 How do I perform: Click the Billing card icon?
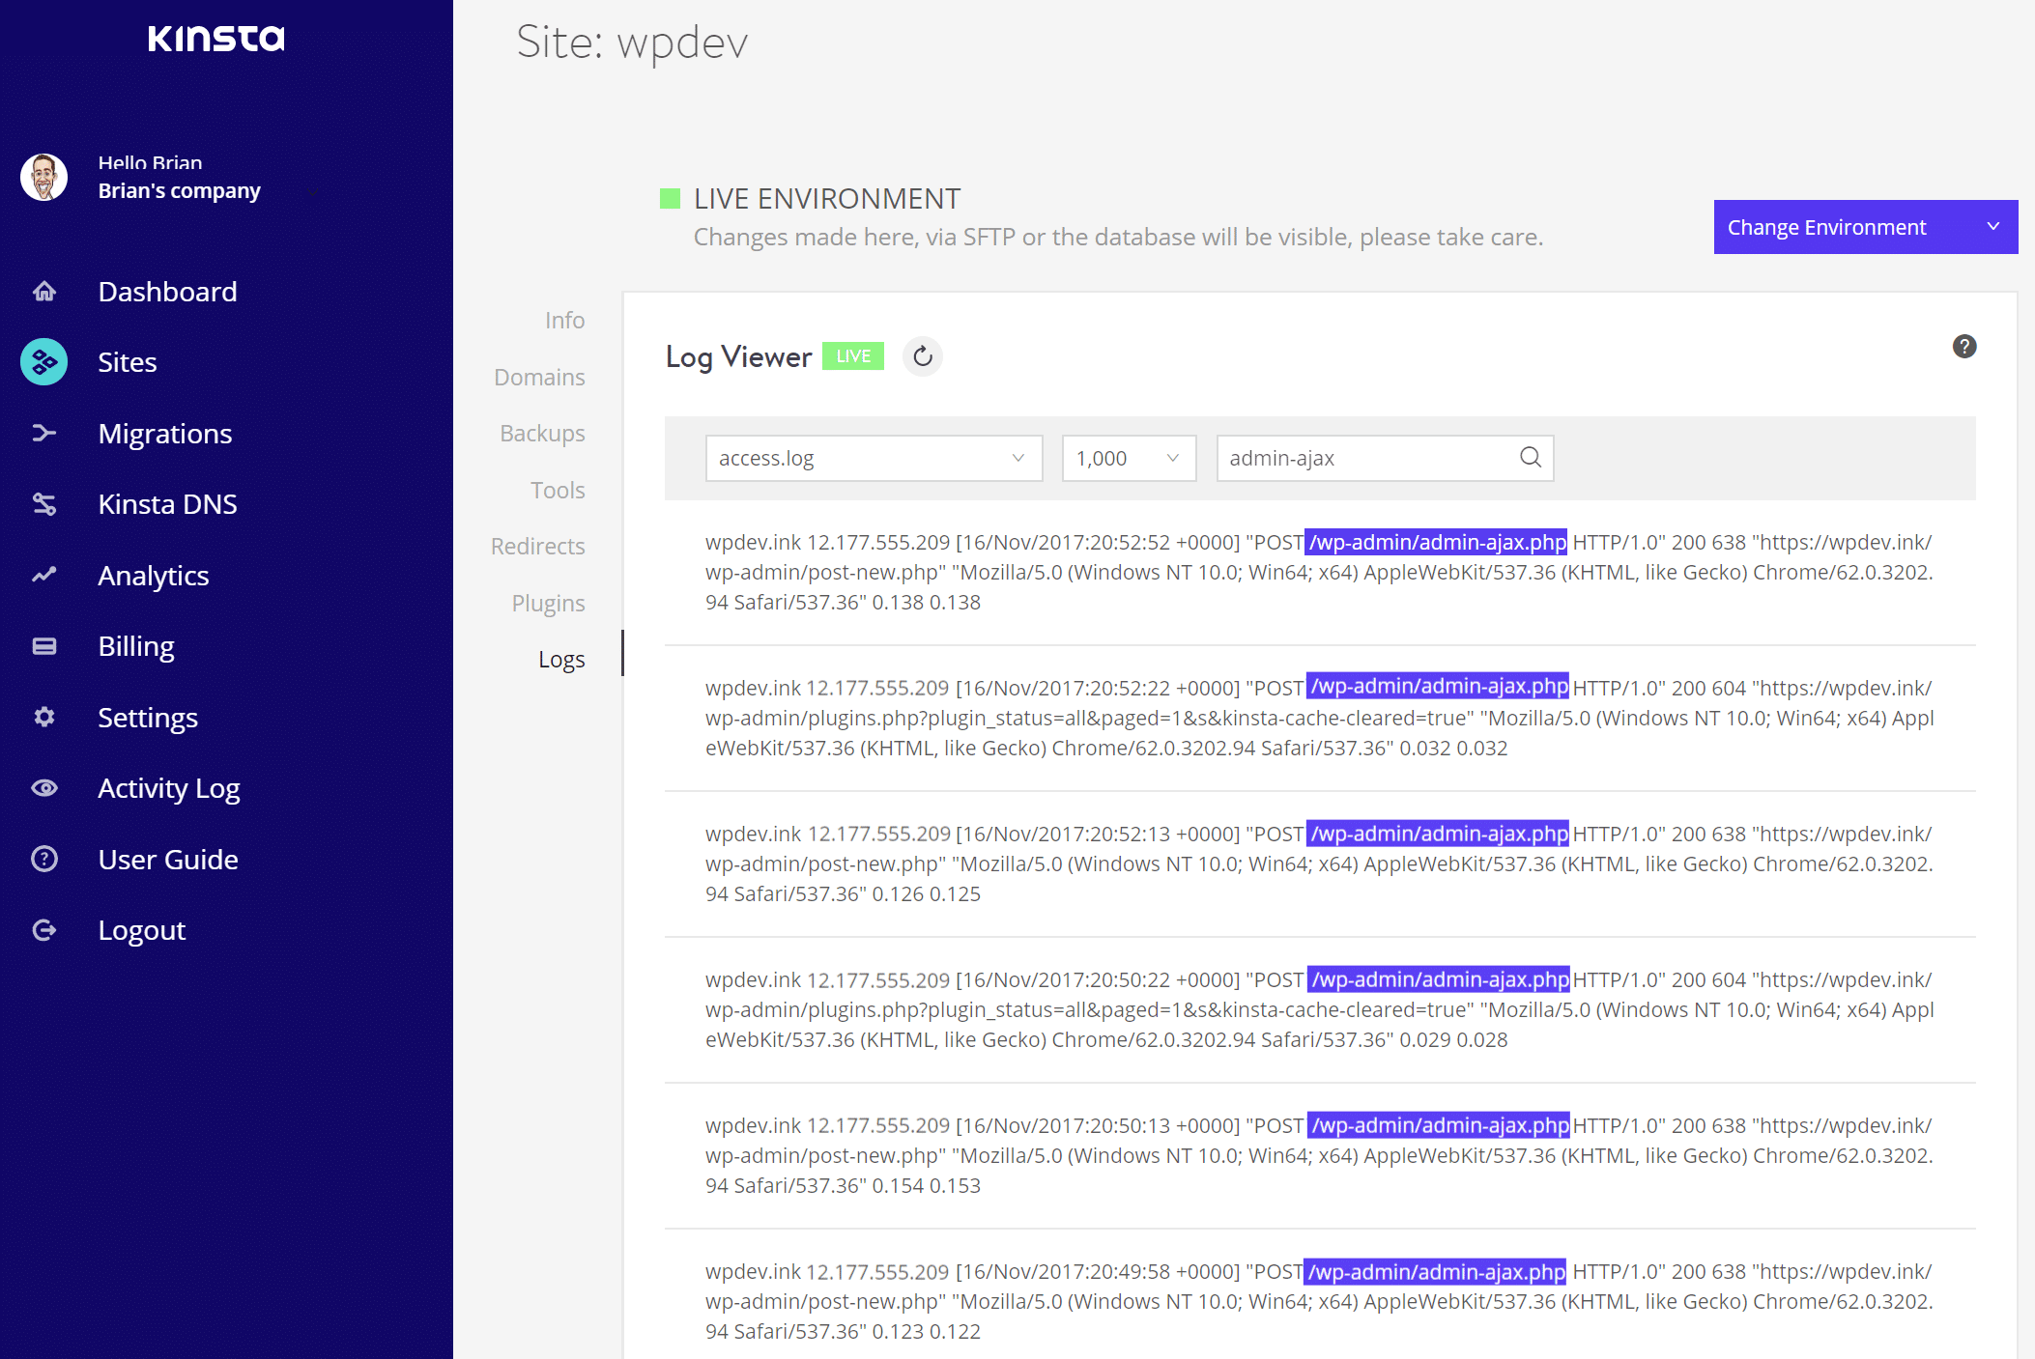[44, 646]
